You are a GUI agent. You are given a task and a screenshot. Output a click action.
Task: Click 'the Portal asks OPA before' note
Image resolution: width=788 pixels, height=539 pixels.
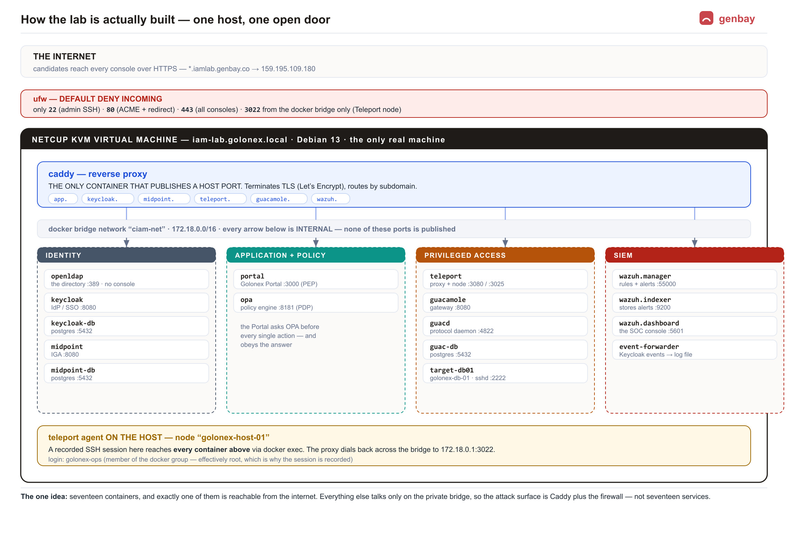click(x=280, y=335)
